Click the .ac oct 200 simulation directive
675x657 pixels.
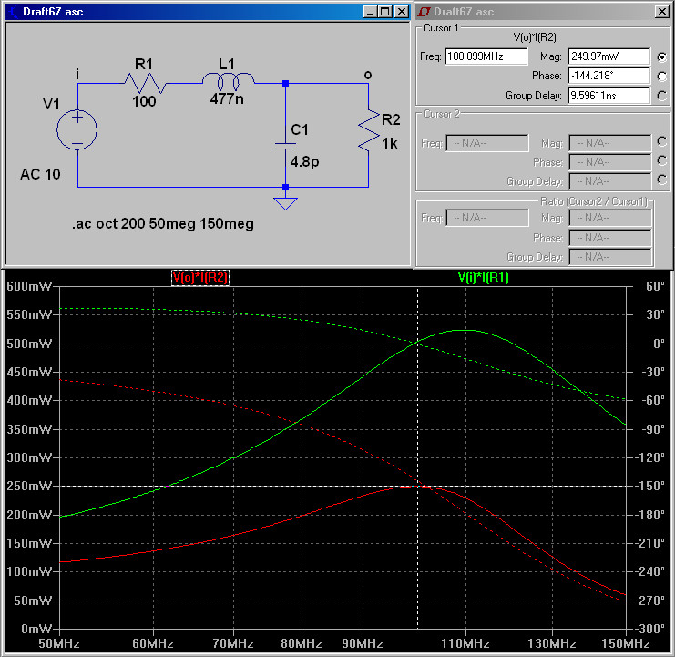tap(163, 224)
